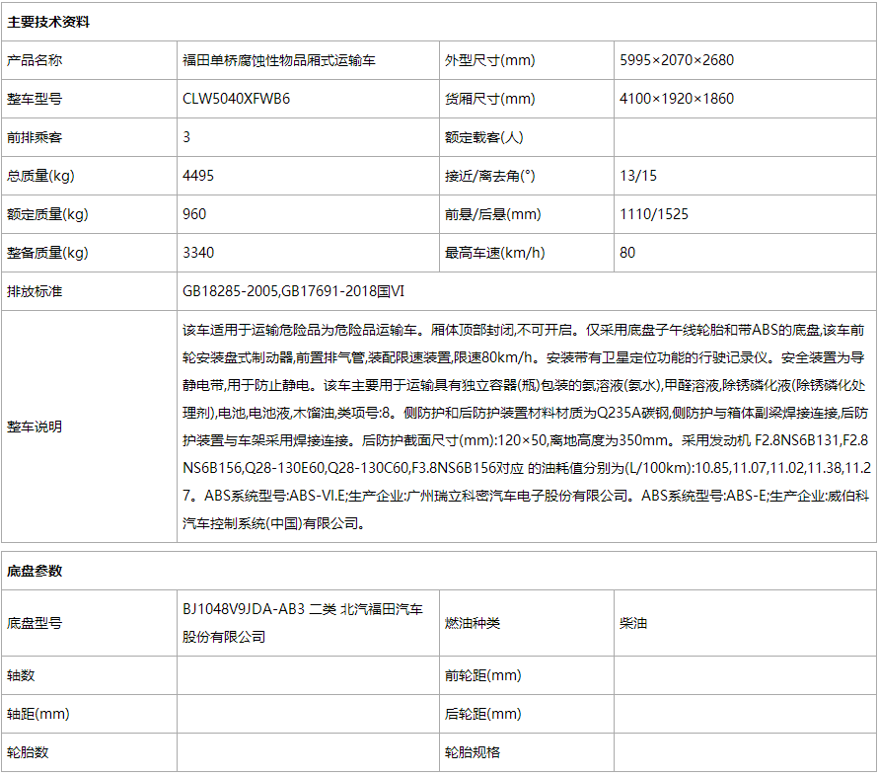
Task: Select the 排放标准 label
Action: click(x=35, y=291)
